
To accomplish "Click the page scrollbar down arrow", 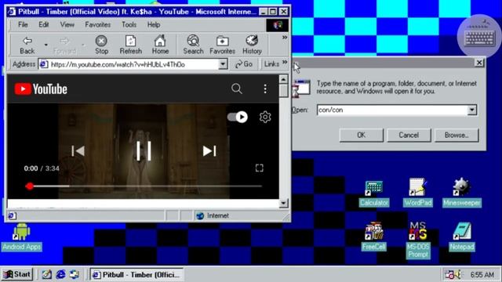I will tap(283, 203).
